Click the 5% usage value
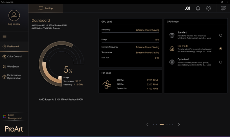This screenshot has height=137, width=230. click(68, 70)
